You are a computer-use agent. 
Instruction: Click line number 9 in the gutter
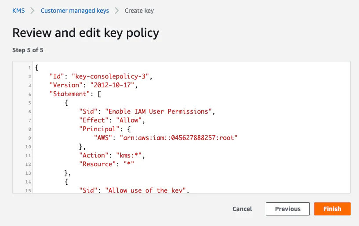point(29,138)
